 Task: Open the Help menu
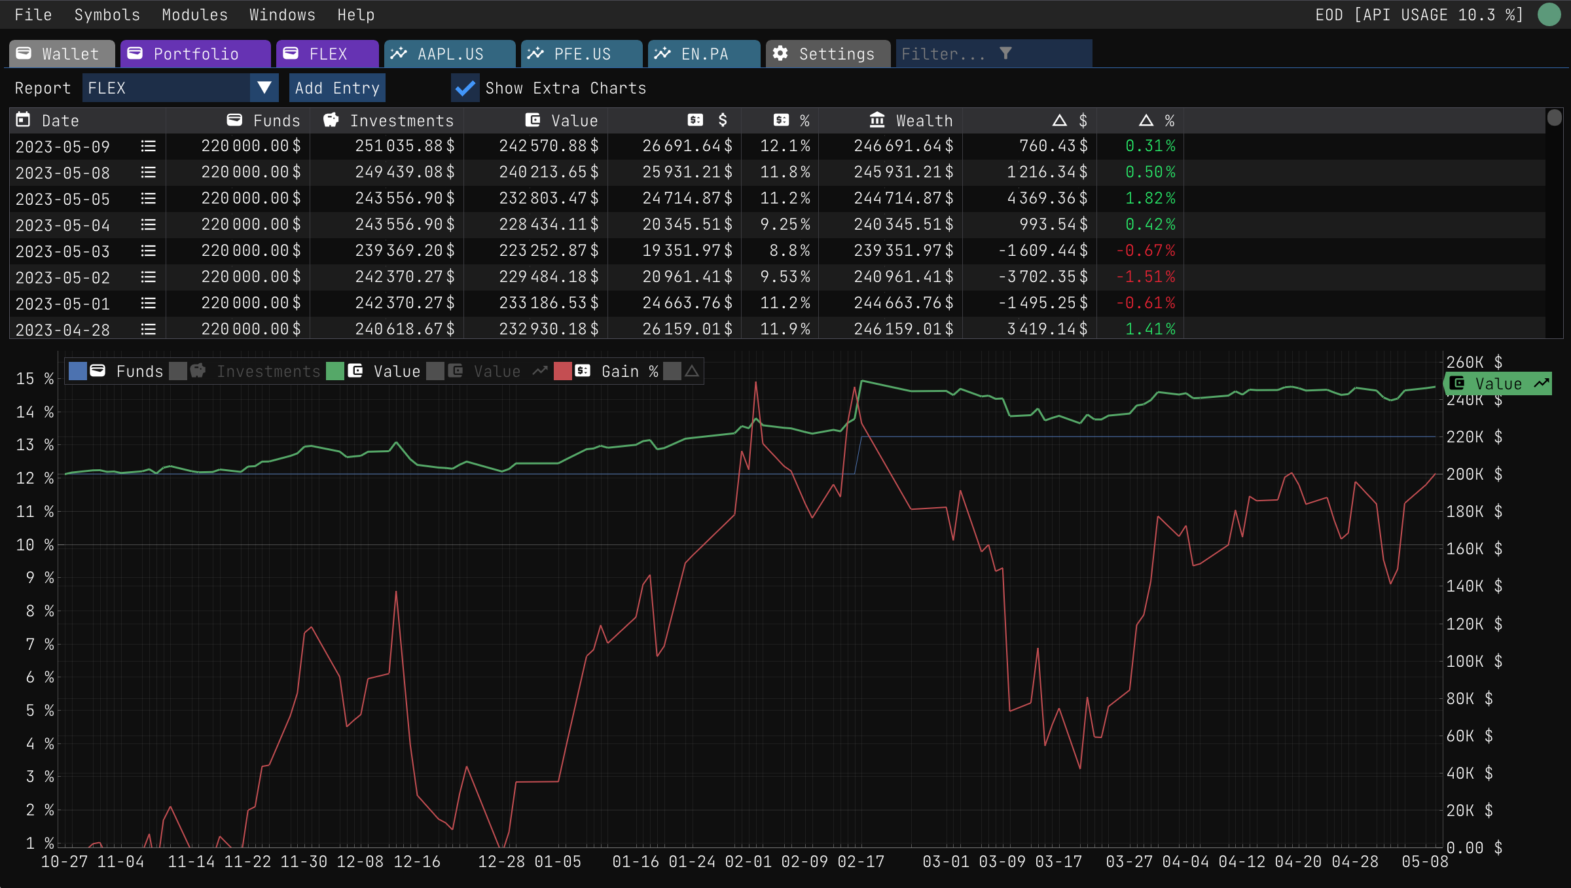pyautogui.click(x=355, y=14)
